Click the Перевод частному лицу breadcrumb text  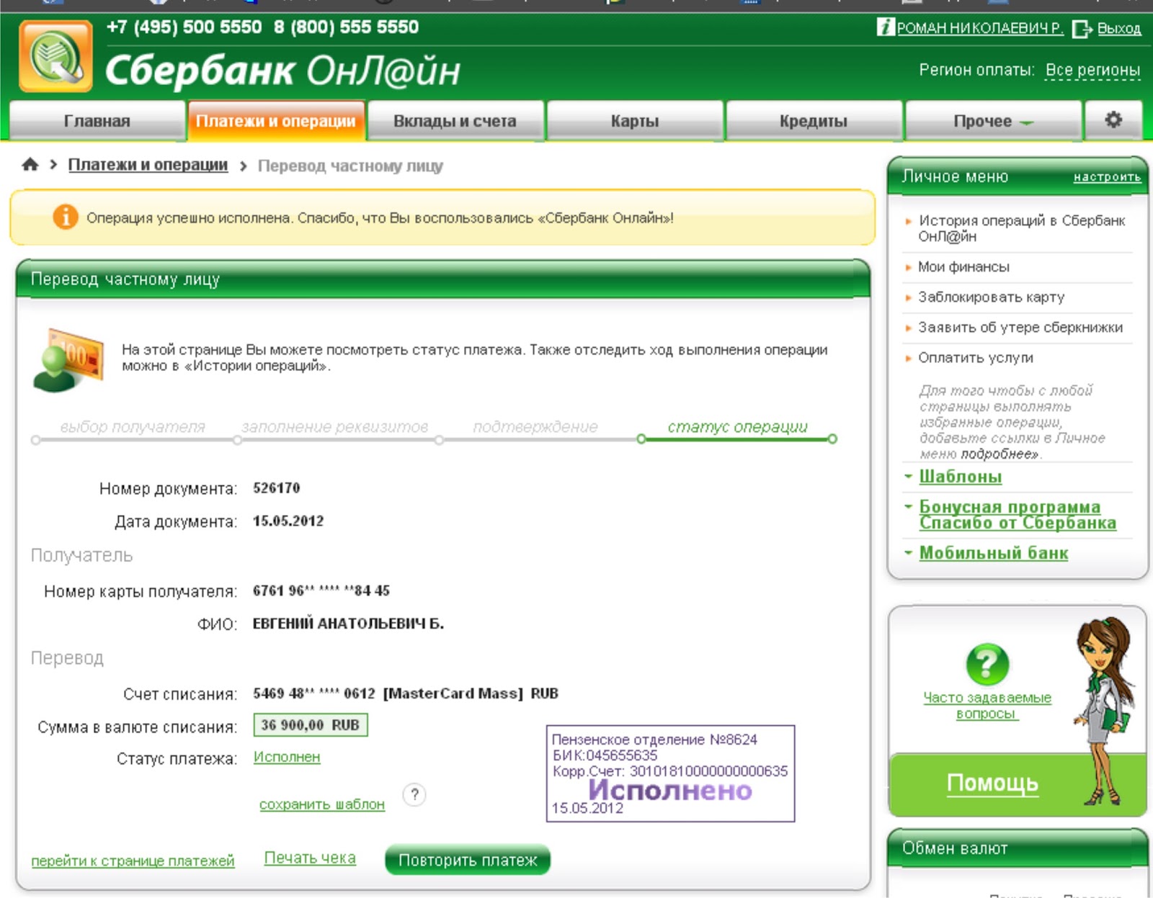coord(350,166)
